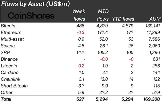Click the Solana row label
Viewport: 162px width, 102px height.
pyautogui.click(x=8, y=46)
